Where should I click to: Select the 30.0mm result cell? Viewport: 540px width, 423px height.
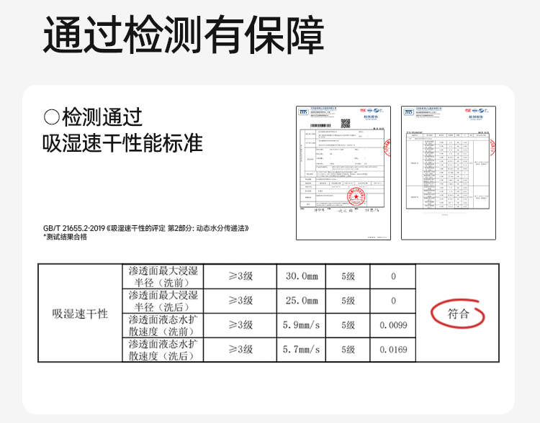tap(302, 276)
